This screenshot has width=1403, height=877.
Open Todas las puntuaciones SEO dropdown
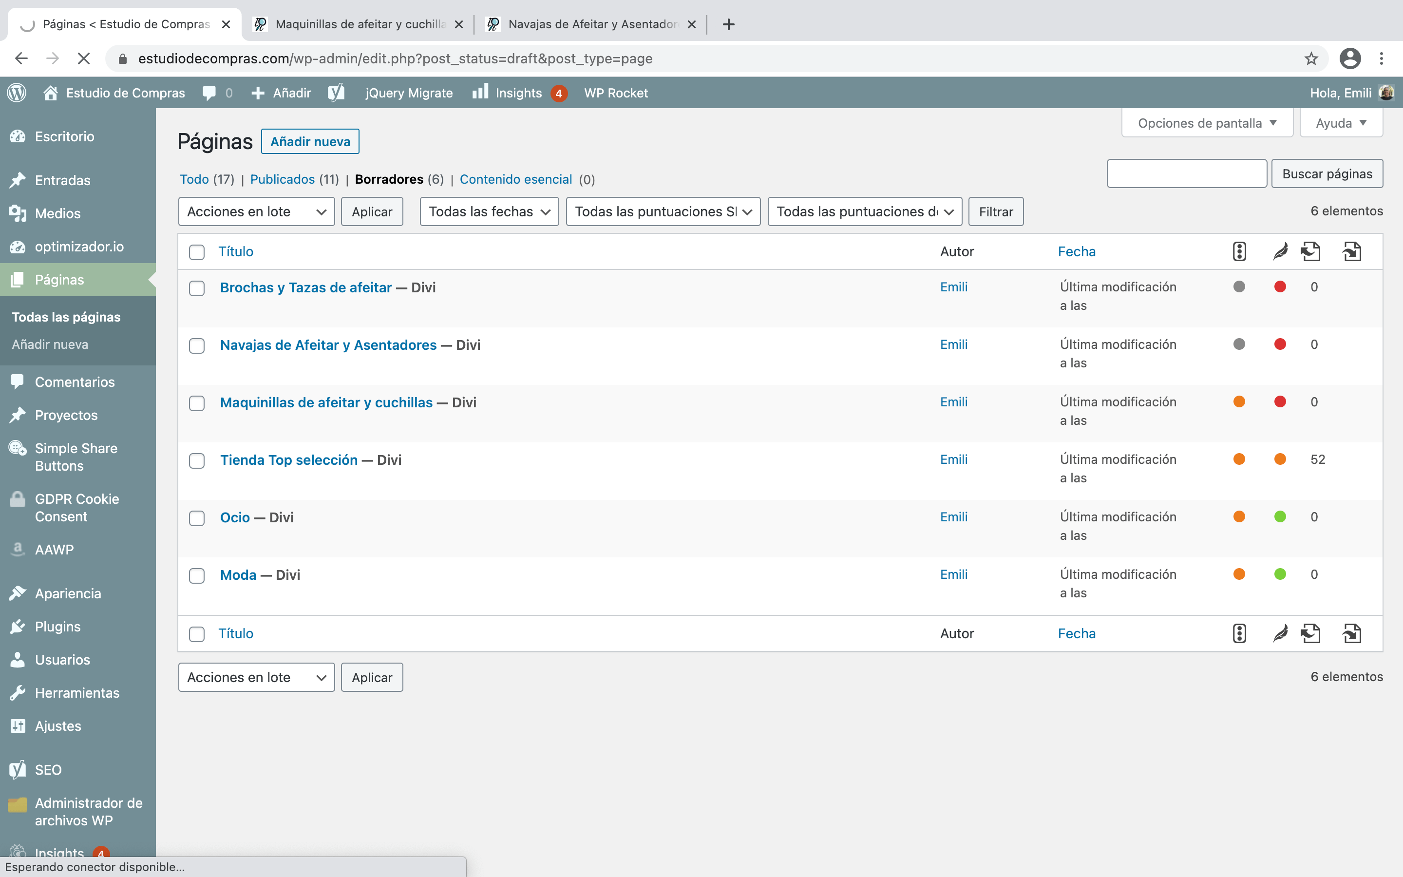pyautogui.click(x=663, y=212)
